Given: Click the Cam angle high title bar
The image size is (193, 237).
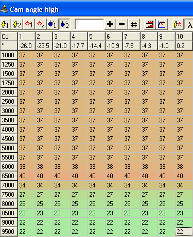Looking at the screenshot, I should coord(96,9).
